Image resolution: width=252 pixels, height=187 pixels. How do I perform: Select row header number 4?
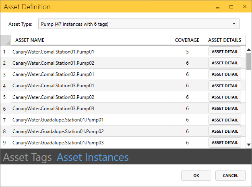click(x=6, y=86)
